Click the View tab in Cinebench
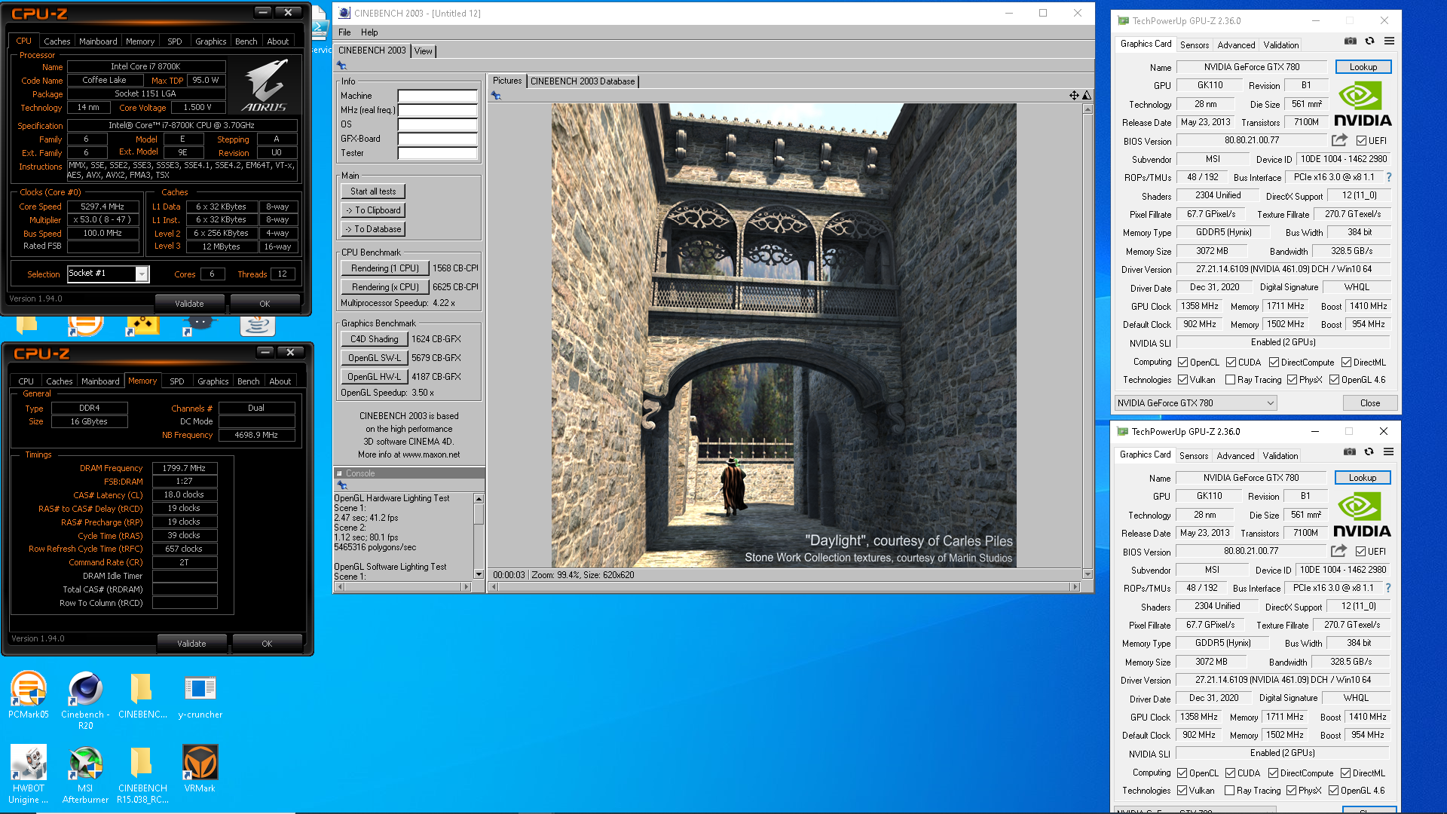The image size is (1447, 814). click(424, 51)
